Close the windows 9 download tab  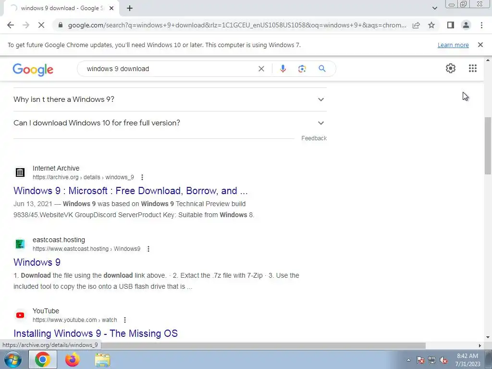111,8
